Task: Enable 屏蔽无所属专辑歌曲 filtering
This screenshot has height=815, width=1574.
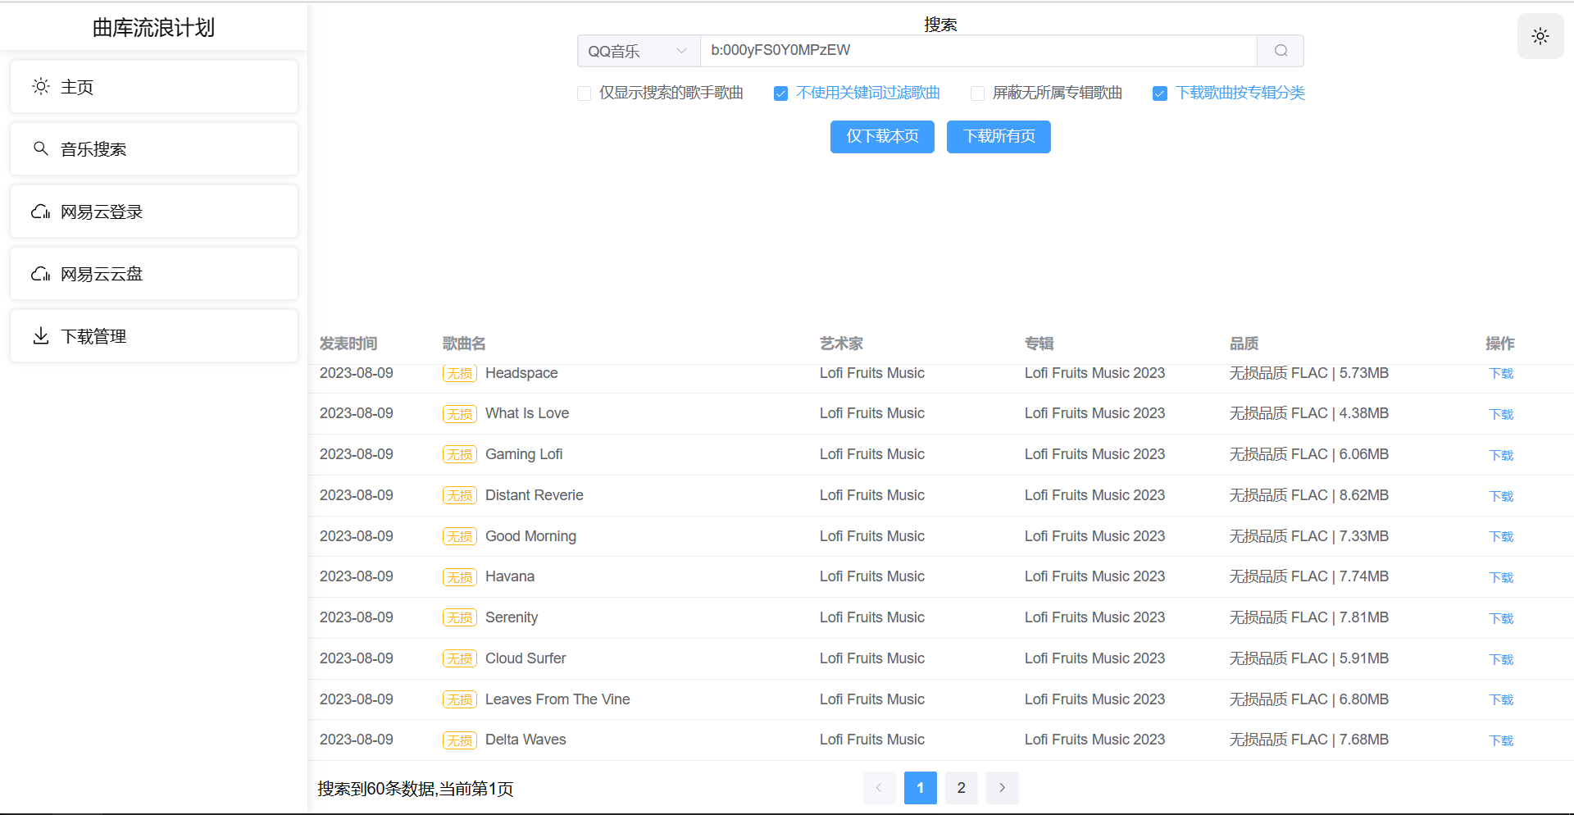Action: point(976,93)
